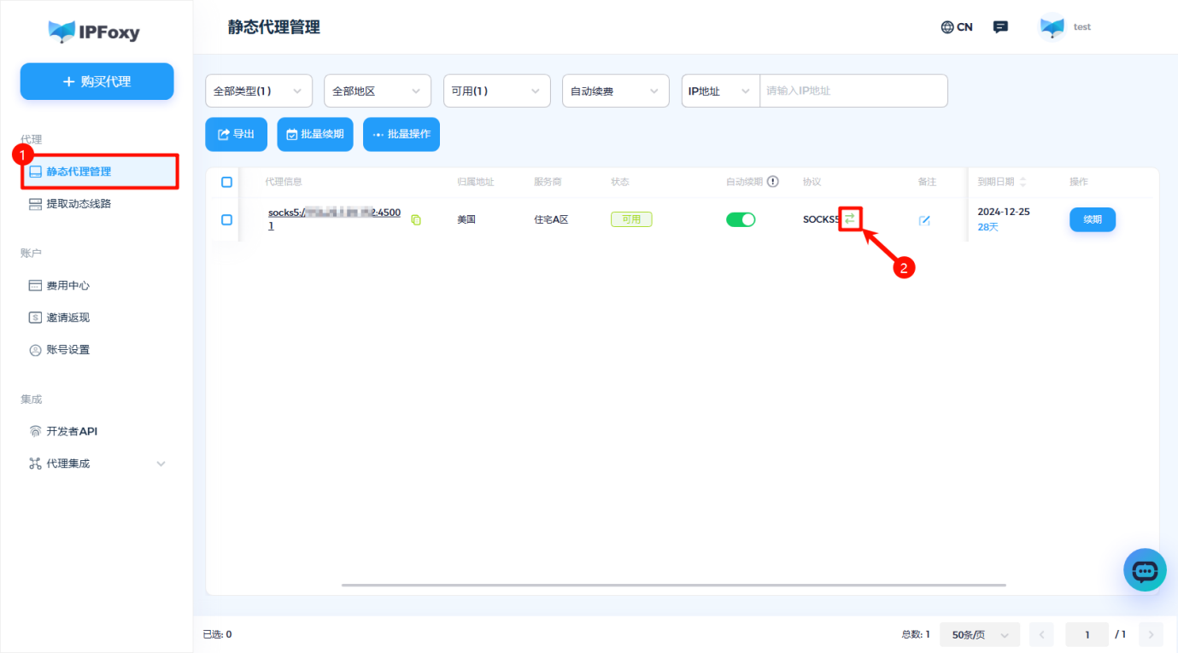Check the select-all checkbox in table header
This screenshot has width=1178, height=653.
click(x=226, y=181)
